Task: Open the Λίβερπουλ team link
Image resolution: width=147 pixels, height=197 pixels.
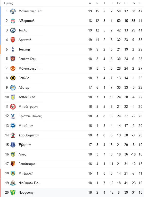Action: [x=27, y=21]
